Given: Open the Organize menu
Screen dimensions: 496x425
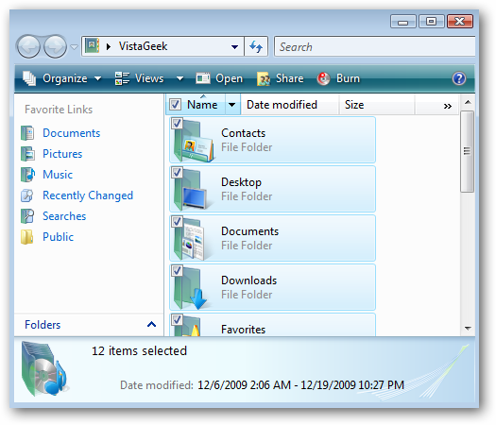Looking at the screenshot, I should tap(62, 78).
